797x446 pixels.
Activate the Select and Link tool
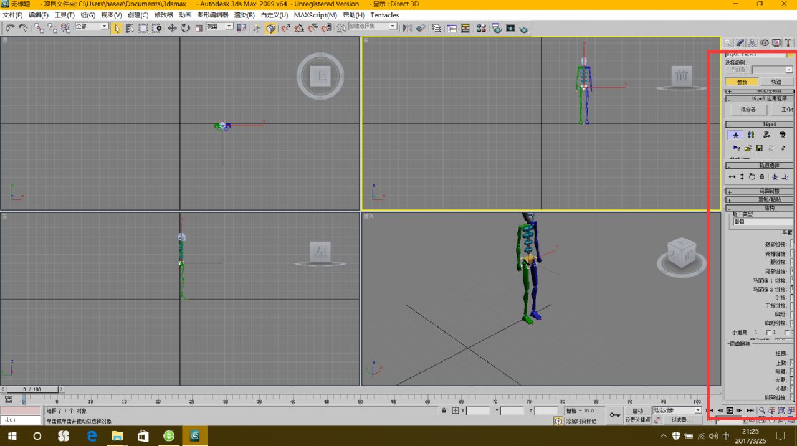(x=39, y=28)
